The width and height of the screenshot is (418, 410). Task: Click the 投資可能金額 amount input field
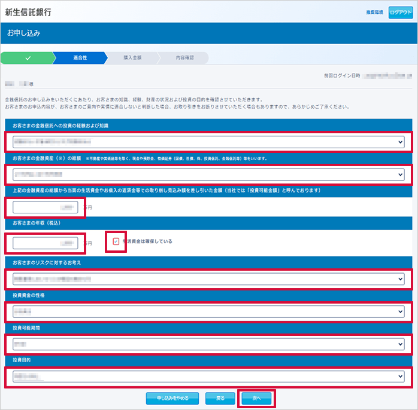click(46, 207)
